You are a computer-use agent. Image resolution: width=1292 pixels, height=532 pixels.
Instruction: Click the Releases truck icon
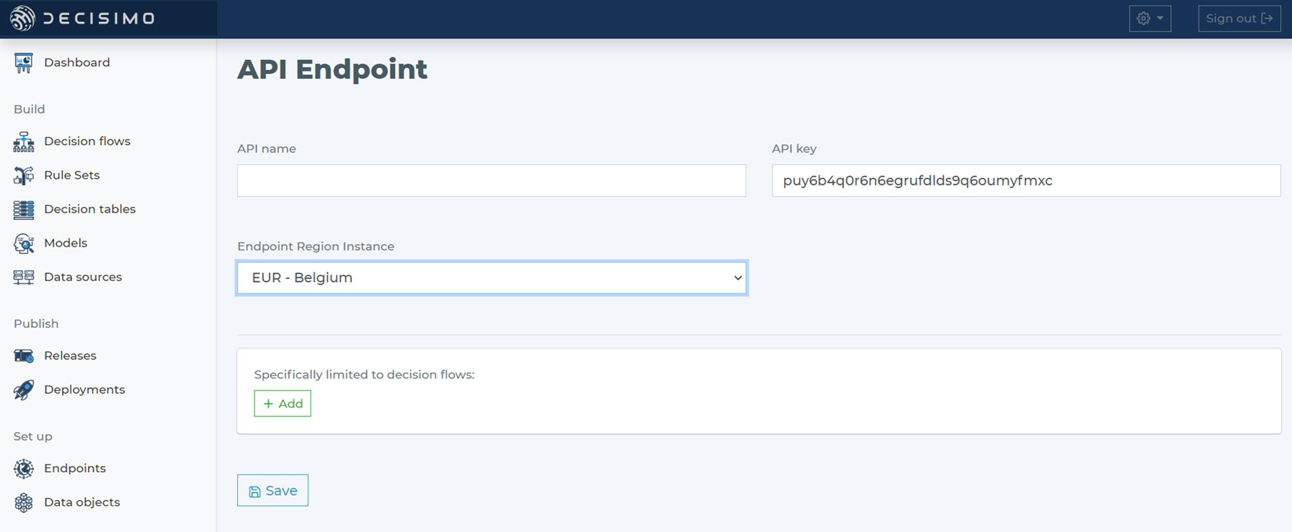coord(23,356)
